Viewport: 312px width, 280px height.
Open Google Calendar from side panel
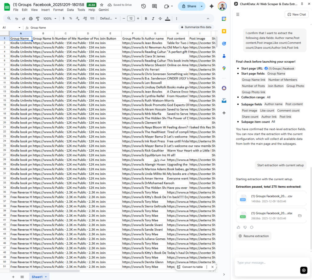coord(224,19)
